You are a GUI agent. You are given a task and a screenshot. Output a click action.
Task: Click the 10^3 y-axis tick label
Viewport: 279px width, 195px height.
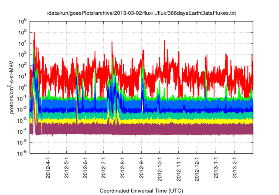click(x=22, y=54)
